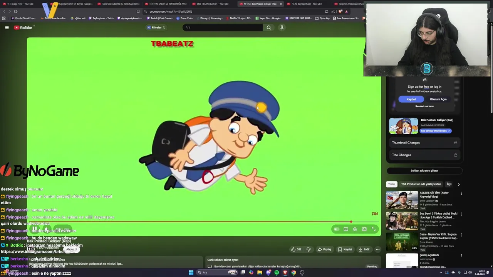Open browser apps grid in bookmarks bar

click(4, 18)
